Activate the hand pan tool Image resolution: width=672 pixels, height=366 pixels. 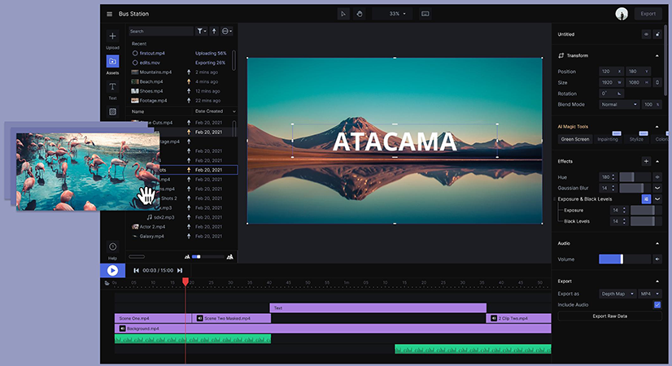pyautogui.click(x=360, y=14)
